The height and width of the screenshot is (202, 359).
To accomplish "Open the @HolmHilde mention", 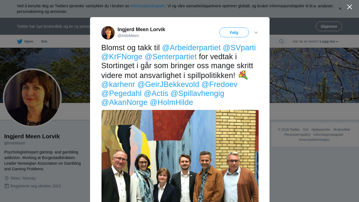I will (171, 102).
